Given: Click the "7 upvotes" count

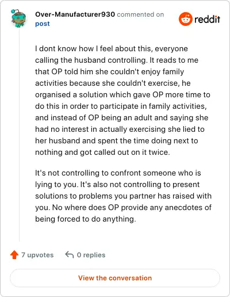Looking at the screenshot, I should pyautogui.click(x=37, y=255).
